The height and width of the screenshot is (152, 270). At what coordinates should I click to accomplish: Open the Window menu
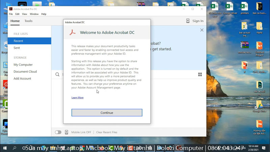[x=34, y=14]
